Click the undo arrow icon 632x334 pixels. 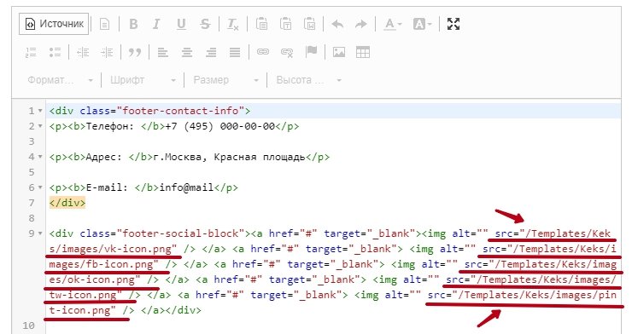pyautogui.click(x=337, y=24)
